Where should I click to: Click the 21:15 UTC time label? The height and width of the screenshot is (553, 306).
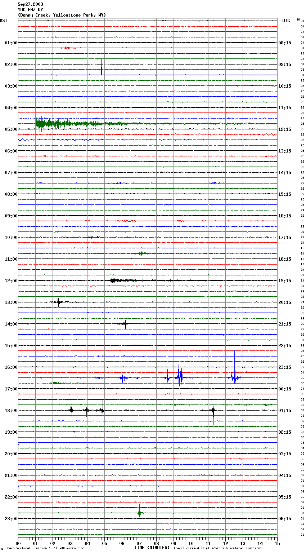click(x=285, y=324)
